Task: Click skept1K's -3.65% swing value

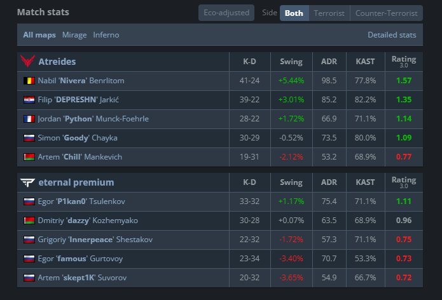Action: pyautogui.click(x=291, y=278)
